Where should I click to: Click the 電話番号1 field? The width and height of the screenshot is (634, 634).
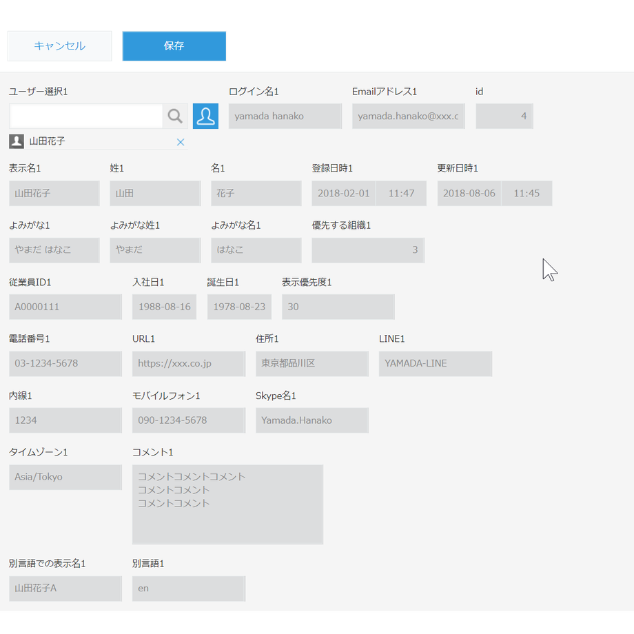click(65, 363)
